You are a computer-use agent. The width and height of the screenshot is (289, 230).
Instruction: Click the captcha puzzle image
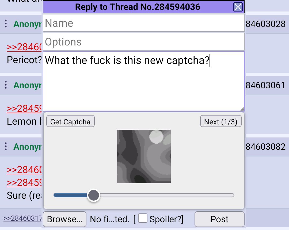[144, 156]
